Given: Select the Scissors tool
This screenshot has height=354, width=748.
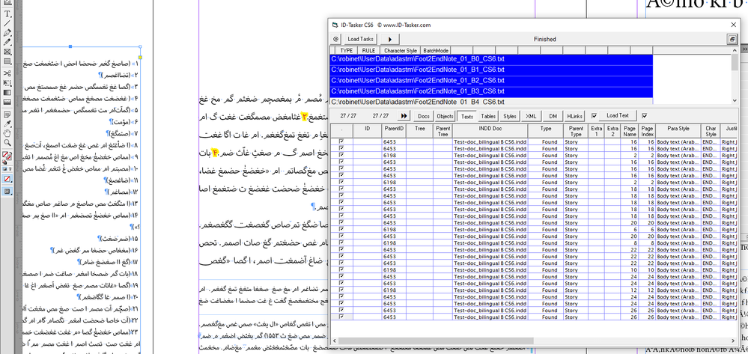Looking at the screenshot, I should [x=7, y=73].
